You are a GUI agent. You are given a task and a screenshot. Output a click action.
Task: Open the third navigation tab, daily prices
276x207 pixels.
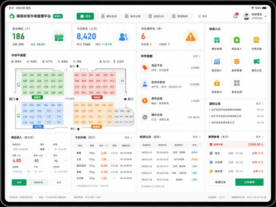click(x=133, y=16)
